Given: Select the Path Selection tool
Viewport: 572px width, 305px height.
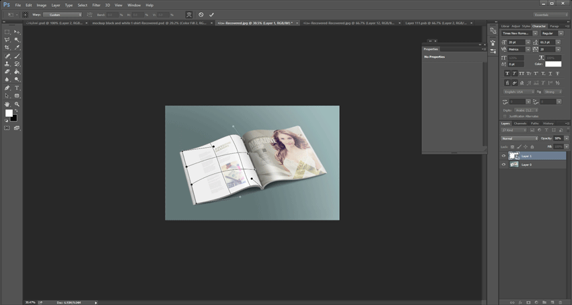Looking at the screenshot, I should point(7,96).
